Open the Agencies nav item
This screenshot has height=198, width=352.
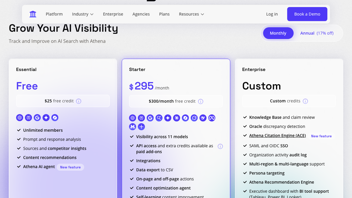click(x=141, y=14)
